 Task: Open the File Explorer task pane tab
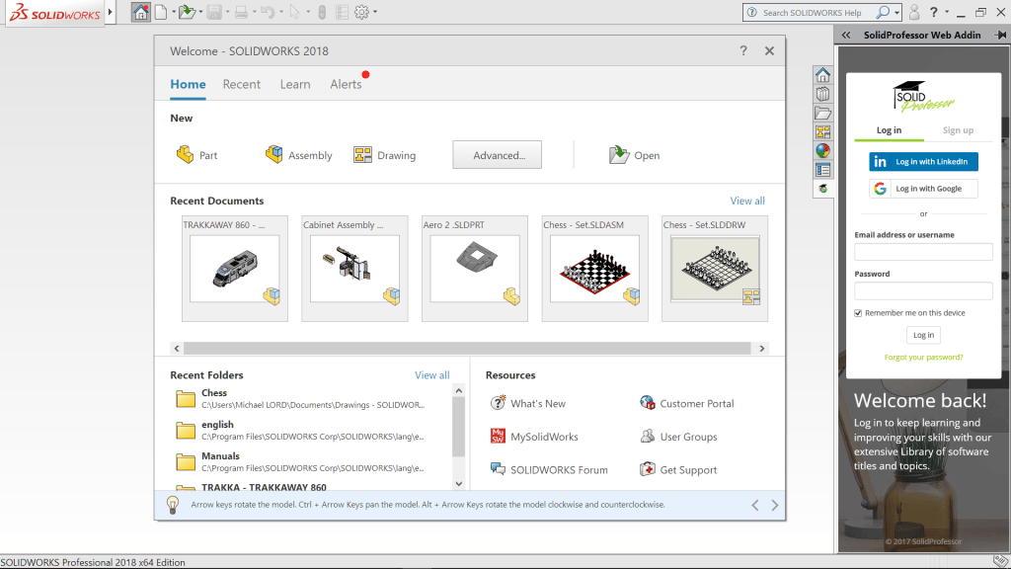822,114
